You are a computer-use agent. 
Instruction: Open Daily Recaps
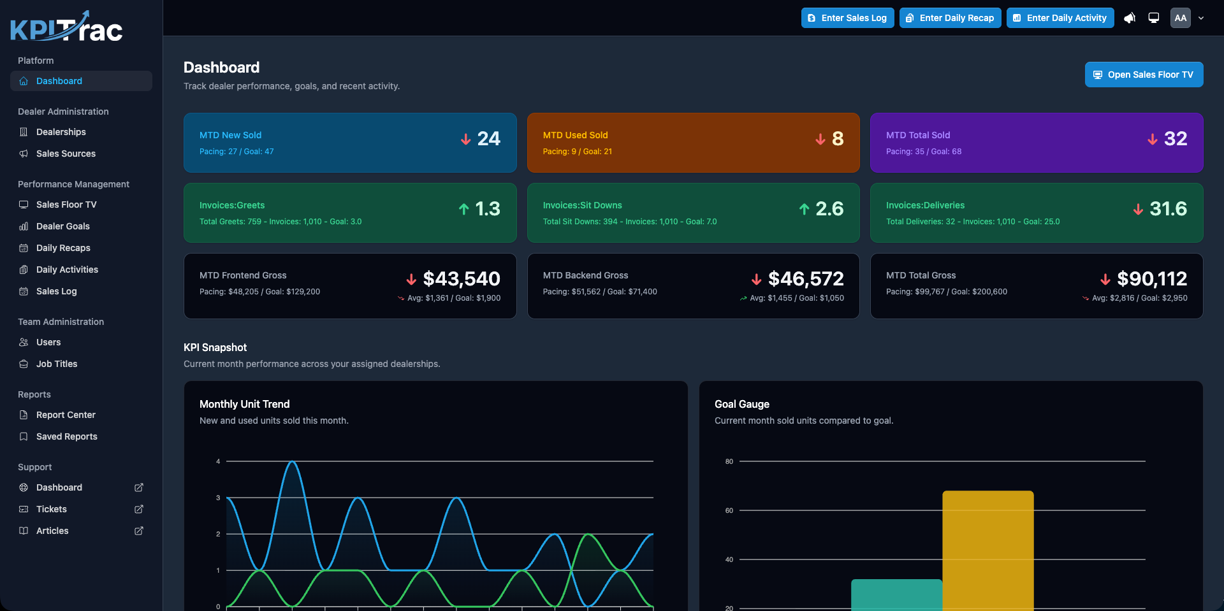point(81,248)
